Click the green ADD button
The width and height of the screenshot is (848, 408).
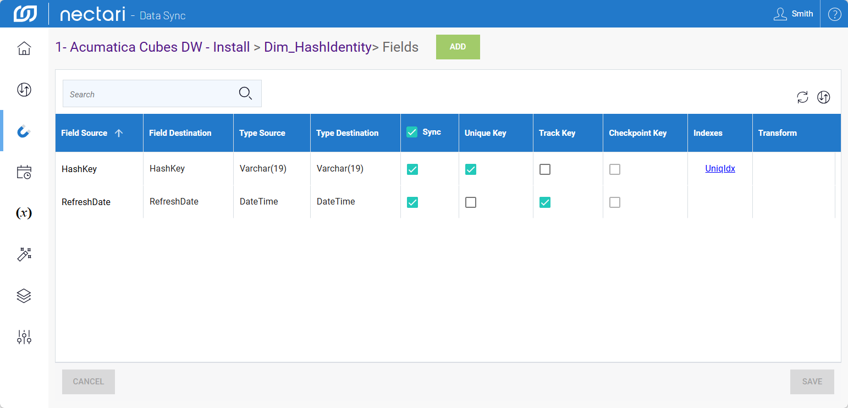458,47
